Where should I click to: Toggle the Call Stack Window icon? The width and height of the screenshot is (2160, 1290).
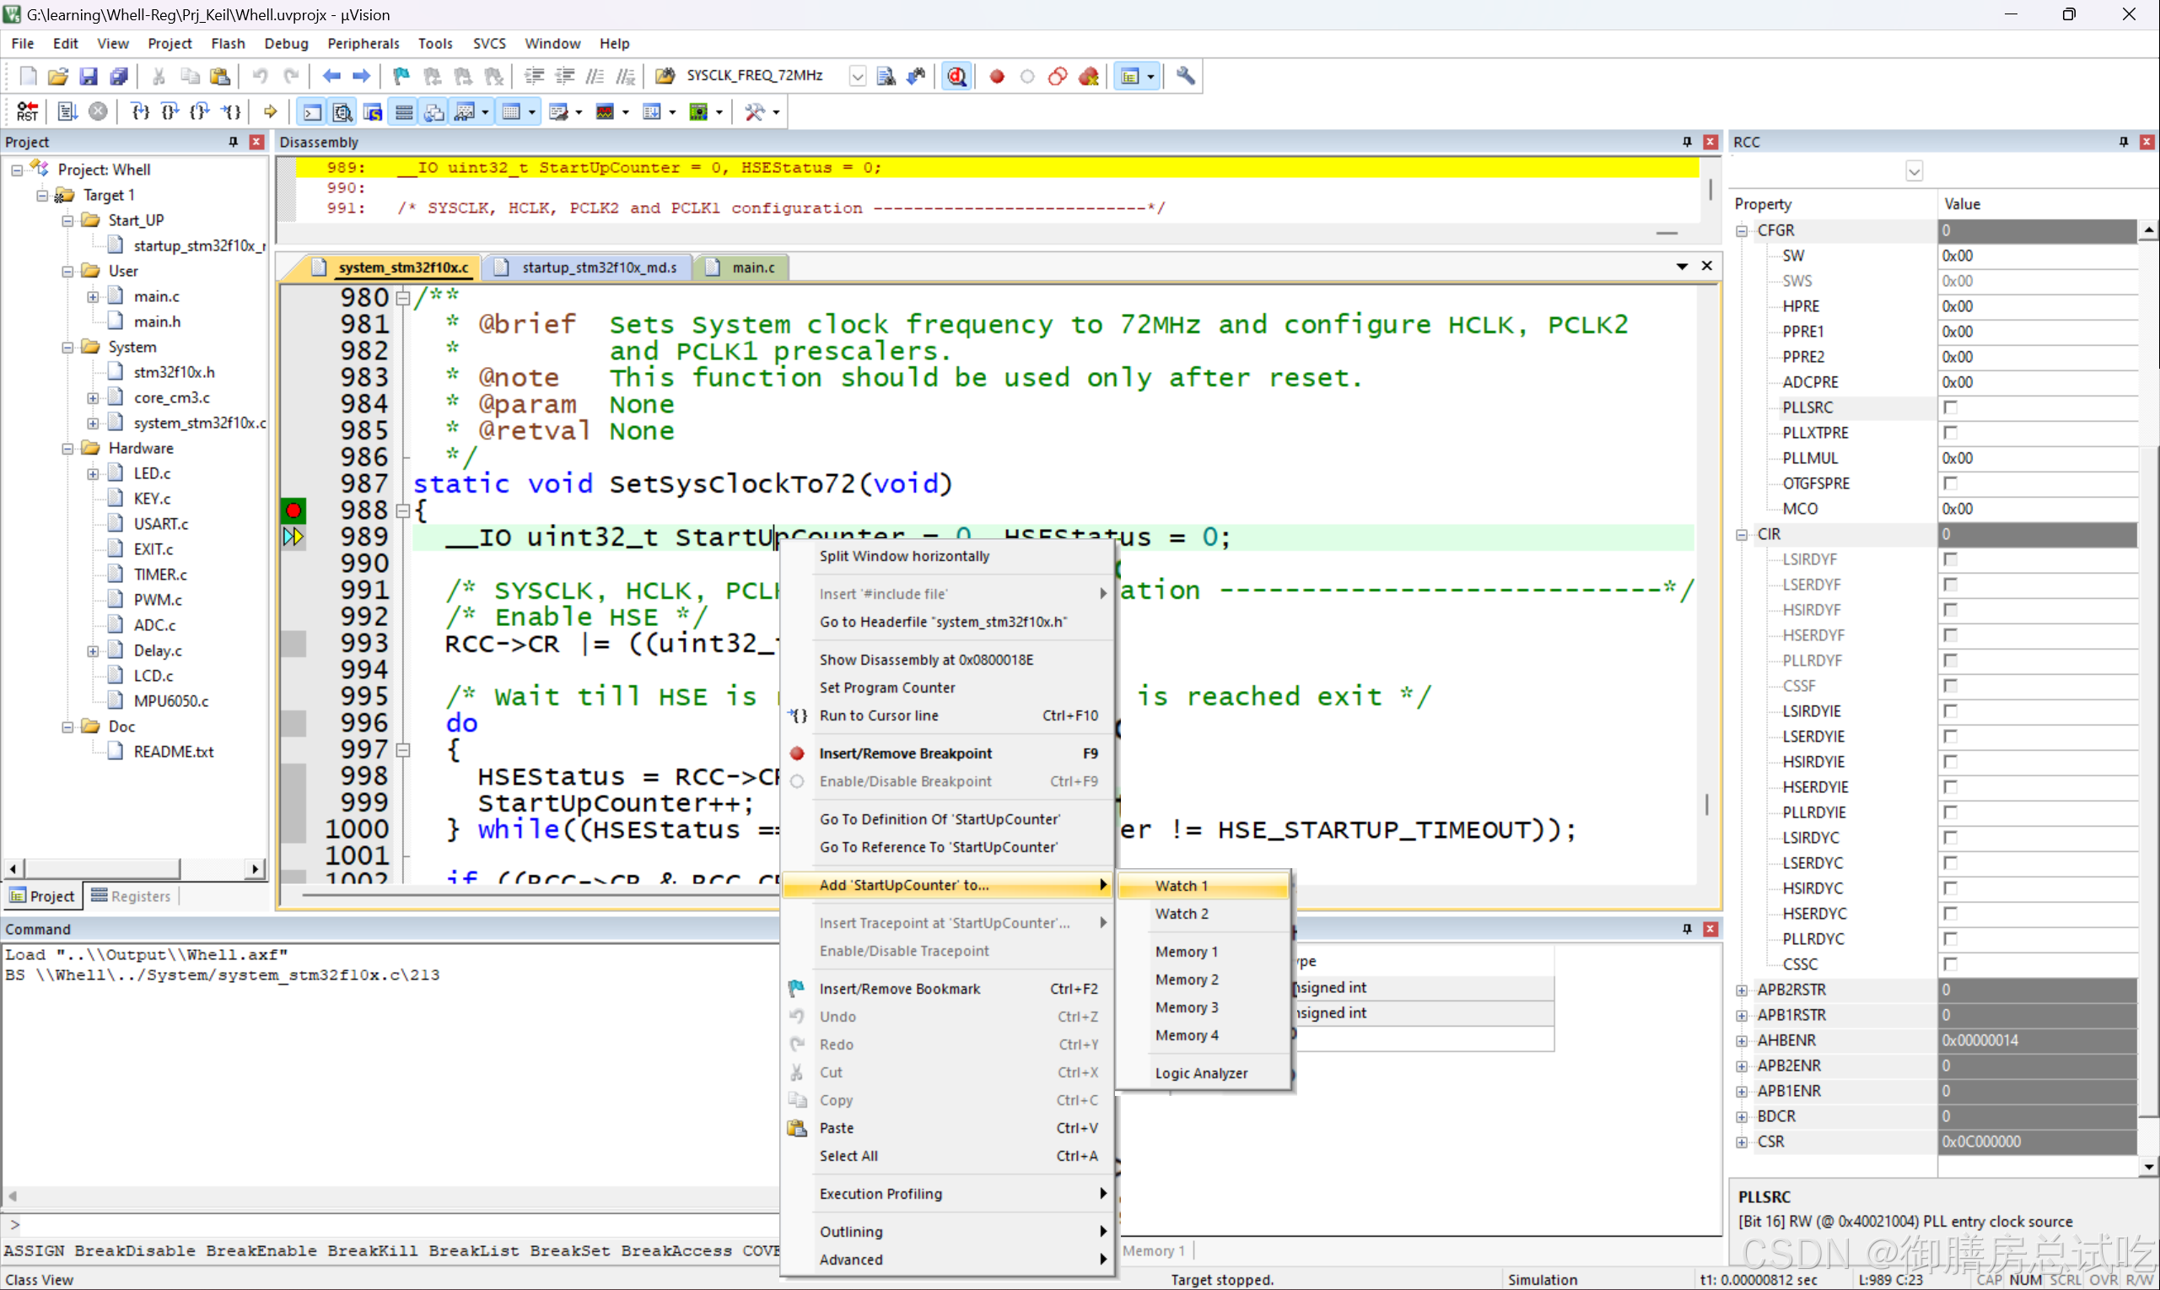(434, 111)
